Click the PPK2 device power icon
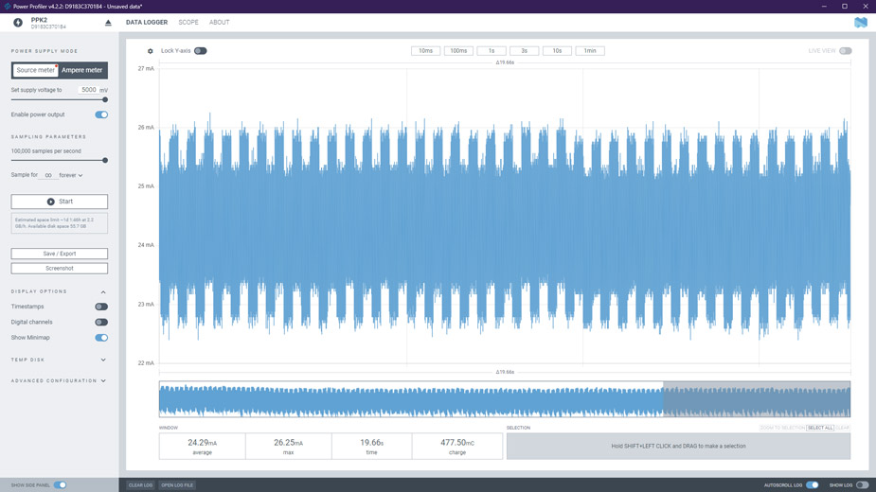The width and height of the screenshot is (876, 492). pos(18,23)
